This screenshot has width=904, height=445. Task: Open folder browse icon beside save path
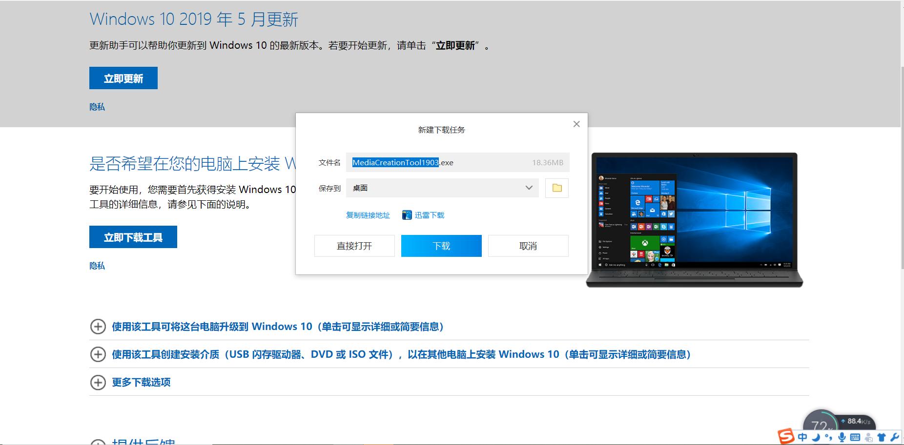556,188
